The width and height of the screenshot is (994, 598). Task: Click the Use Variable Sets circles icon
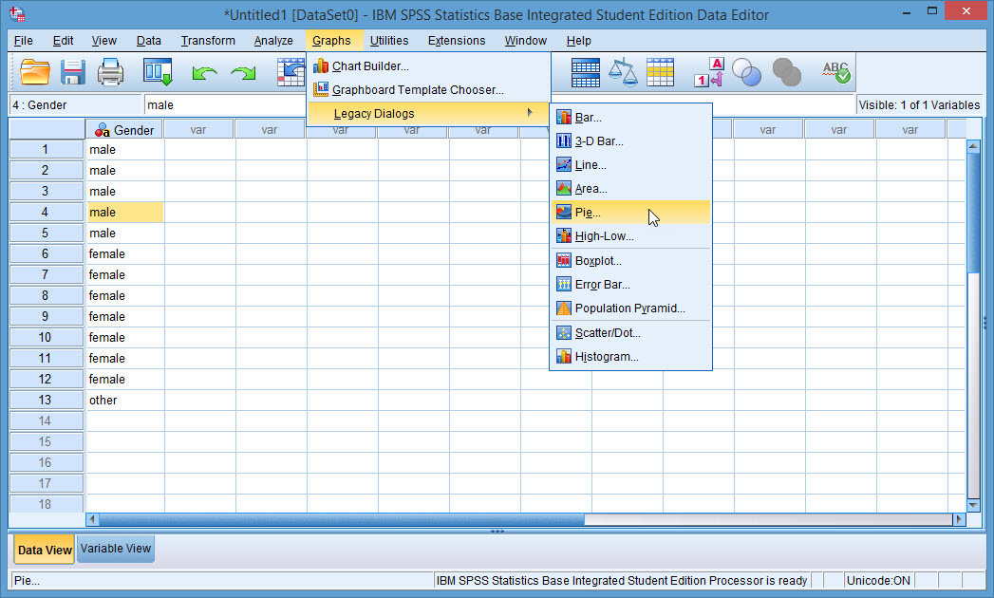click(x=746, y=72)
